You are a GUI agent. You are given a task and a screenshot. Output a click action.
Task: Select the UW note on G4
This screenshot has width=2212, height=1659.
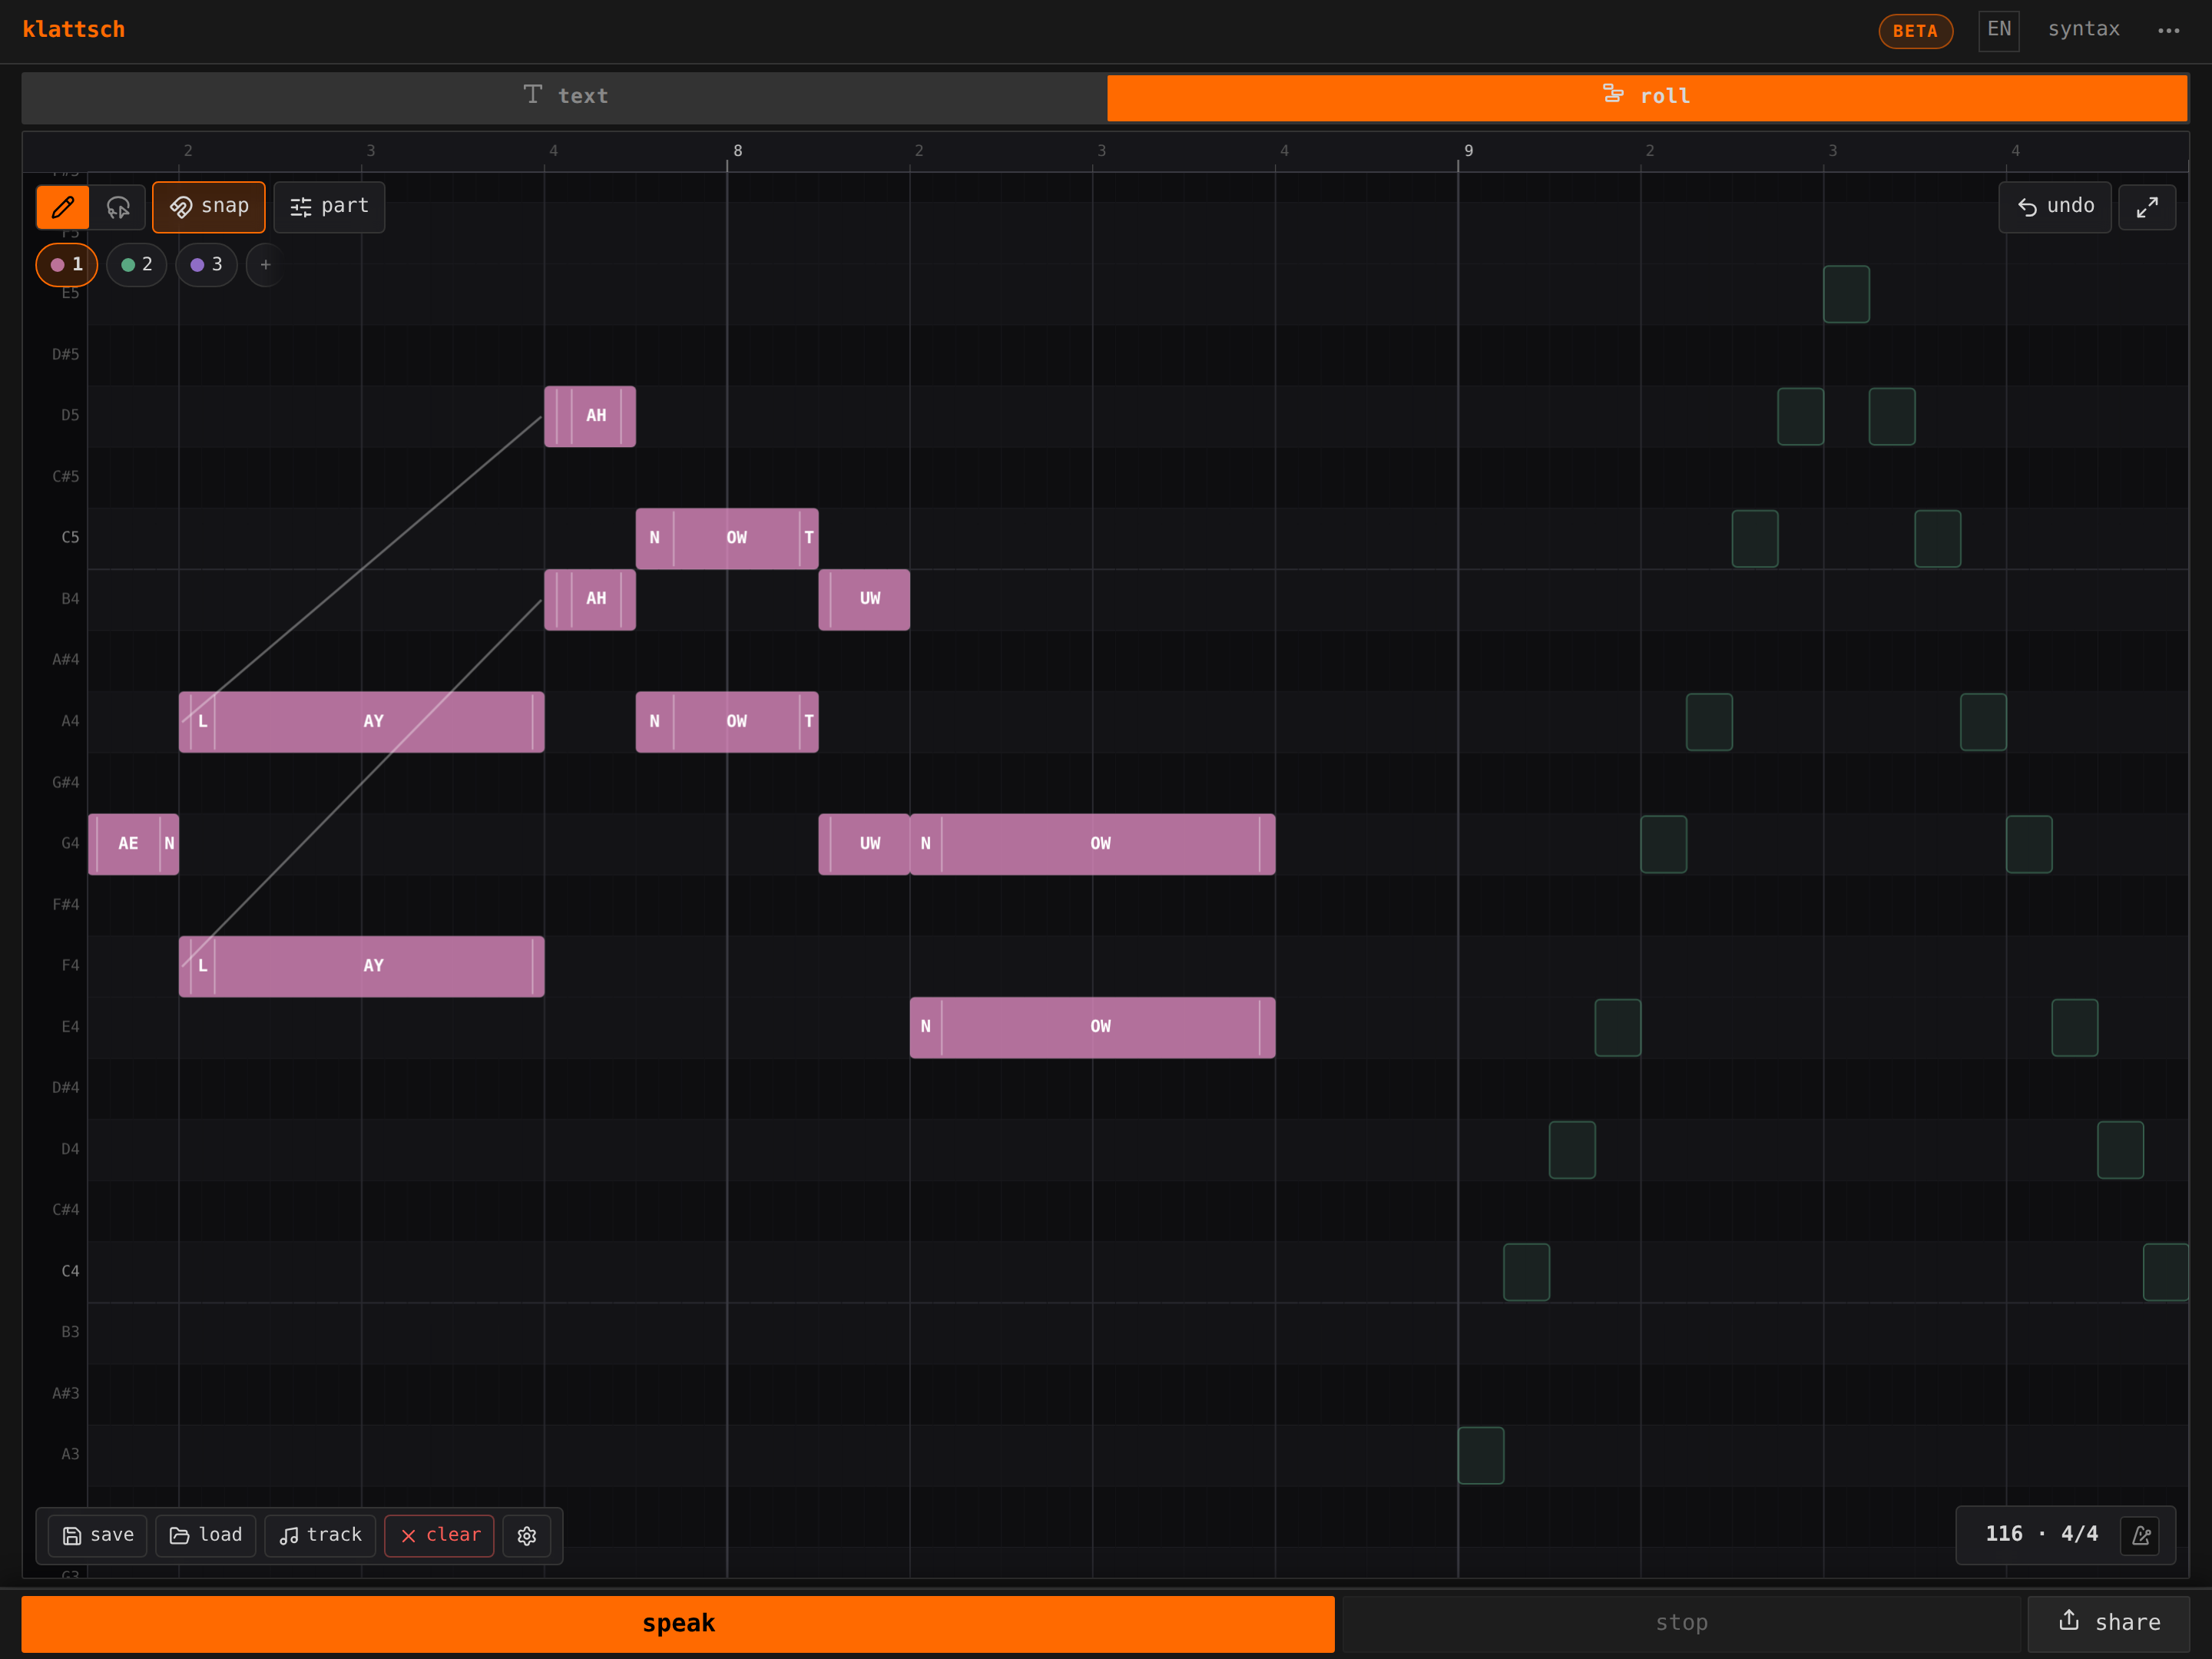(x=864, y=844)
